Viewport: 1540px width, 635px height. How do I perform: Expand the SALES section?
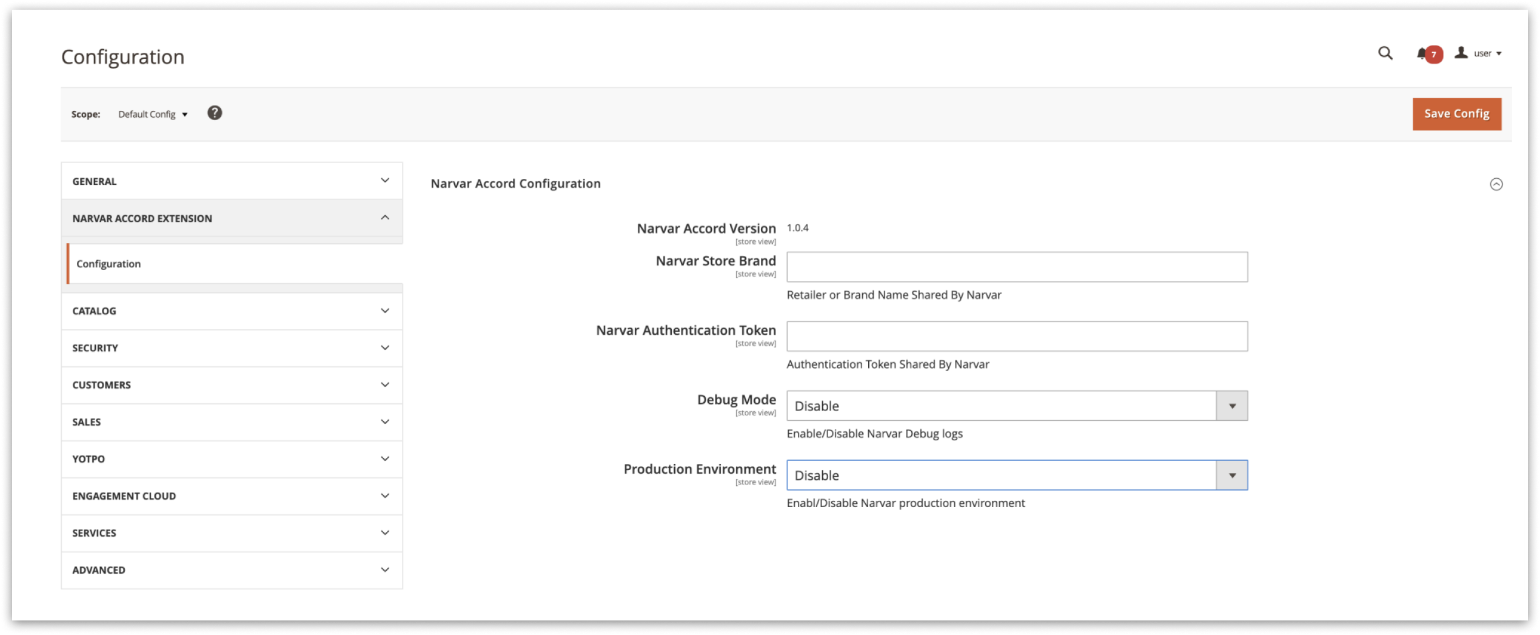(232, 422)
